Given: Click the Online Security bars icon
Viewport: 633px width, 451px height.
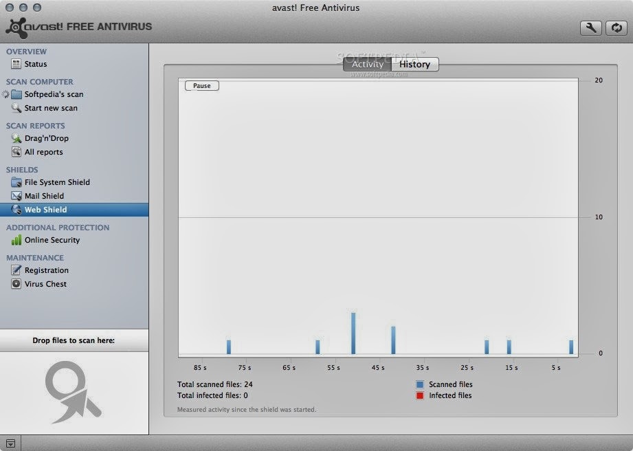Looking at the screenshot, I should coord(16,240).
